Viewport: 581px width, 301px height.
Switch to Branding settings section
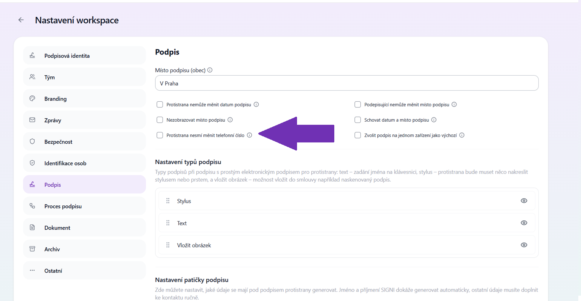click(x=85, y=99)
